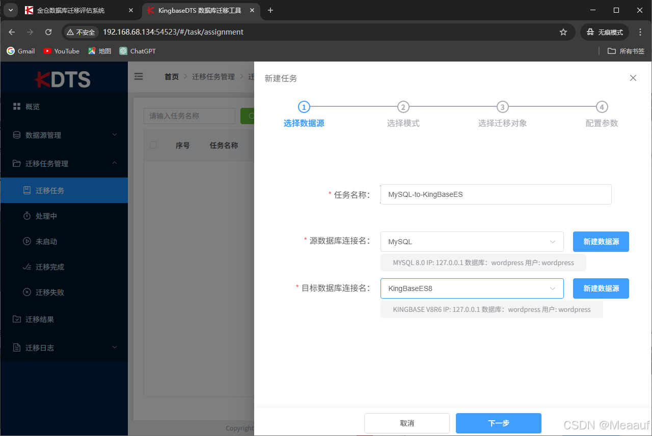Open 迁移结果 in the sidebar
Viewport: 652px width, 436px height.
[x=64, y=319]
